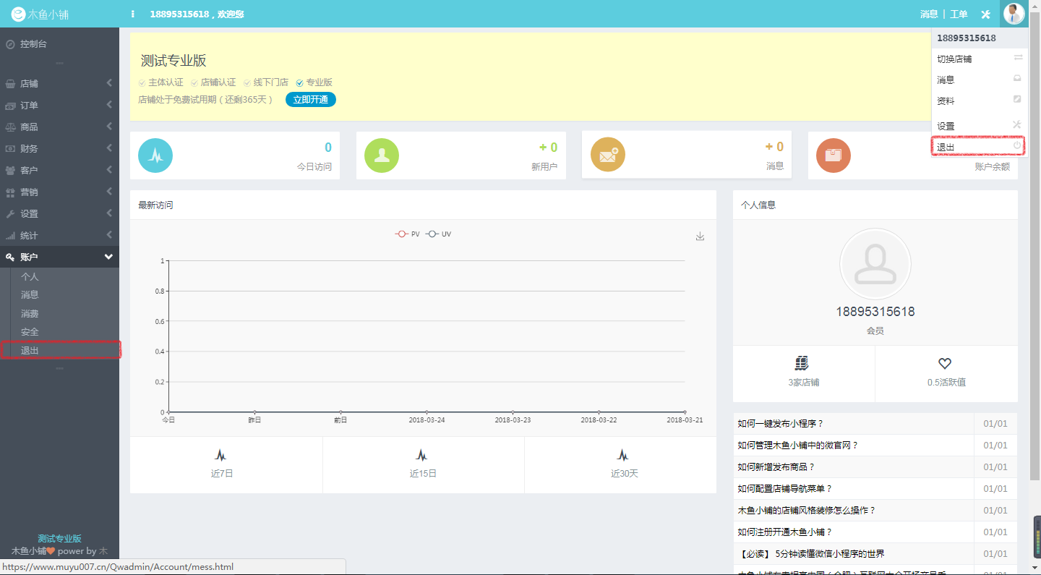Click the yellow message envelope icon

point(608,155)
